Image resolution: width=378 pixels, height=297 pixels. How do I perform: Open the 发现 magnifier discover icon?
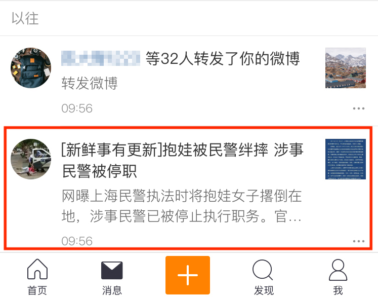click(263, 270)
